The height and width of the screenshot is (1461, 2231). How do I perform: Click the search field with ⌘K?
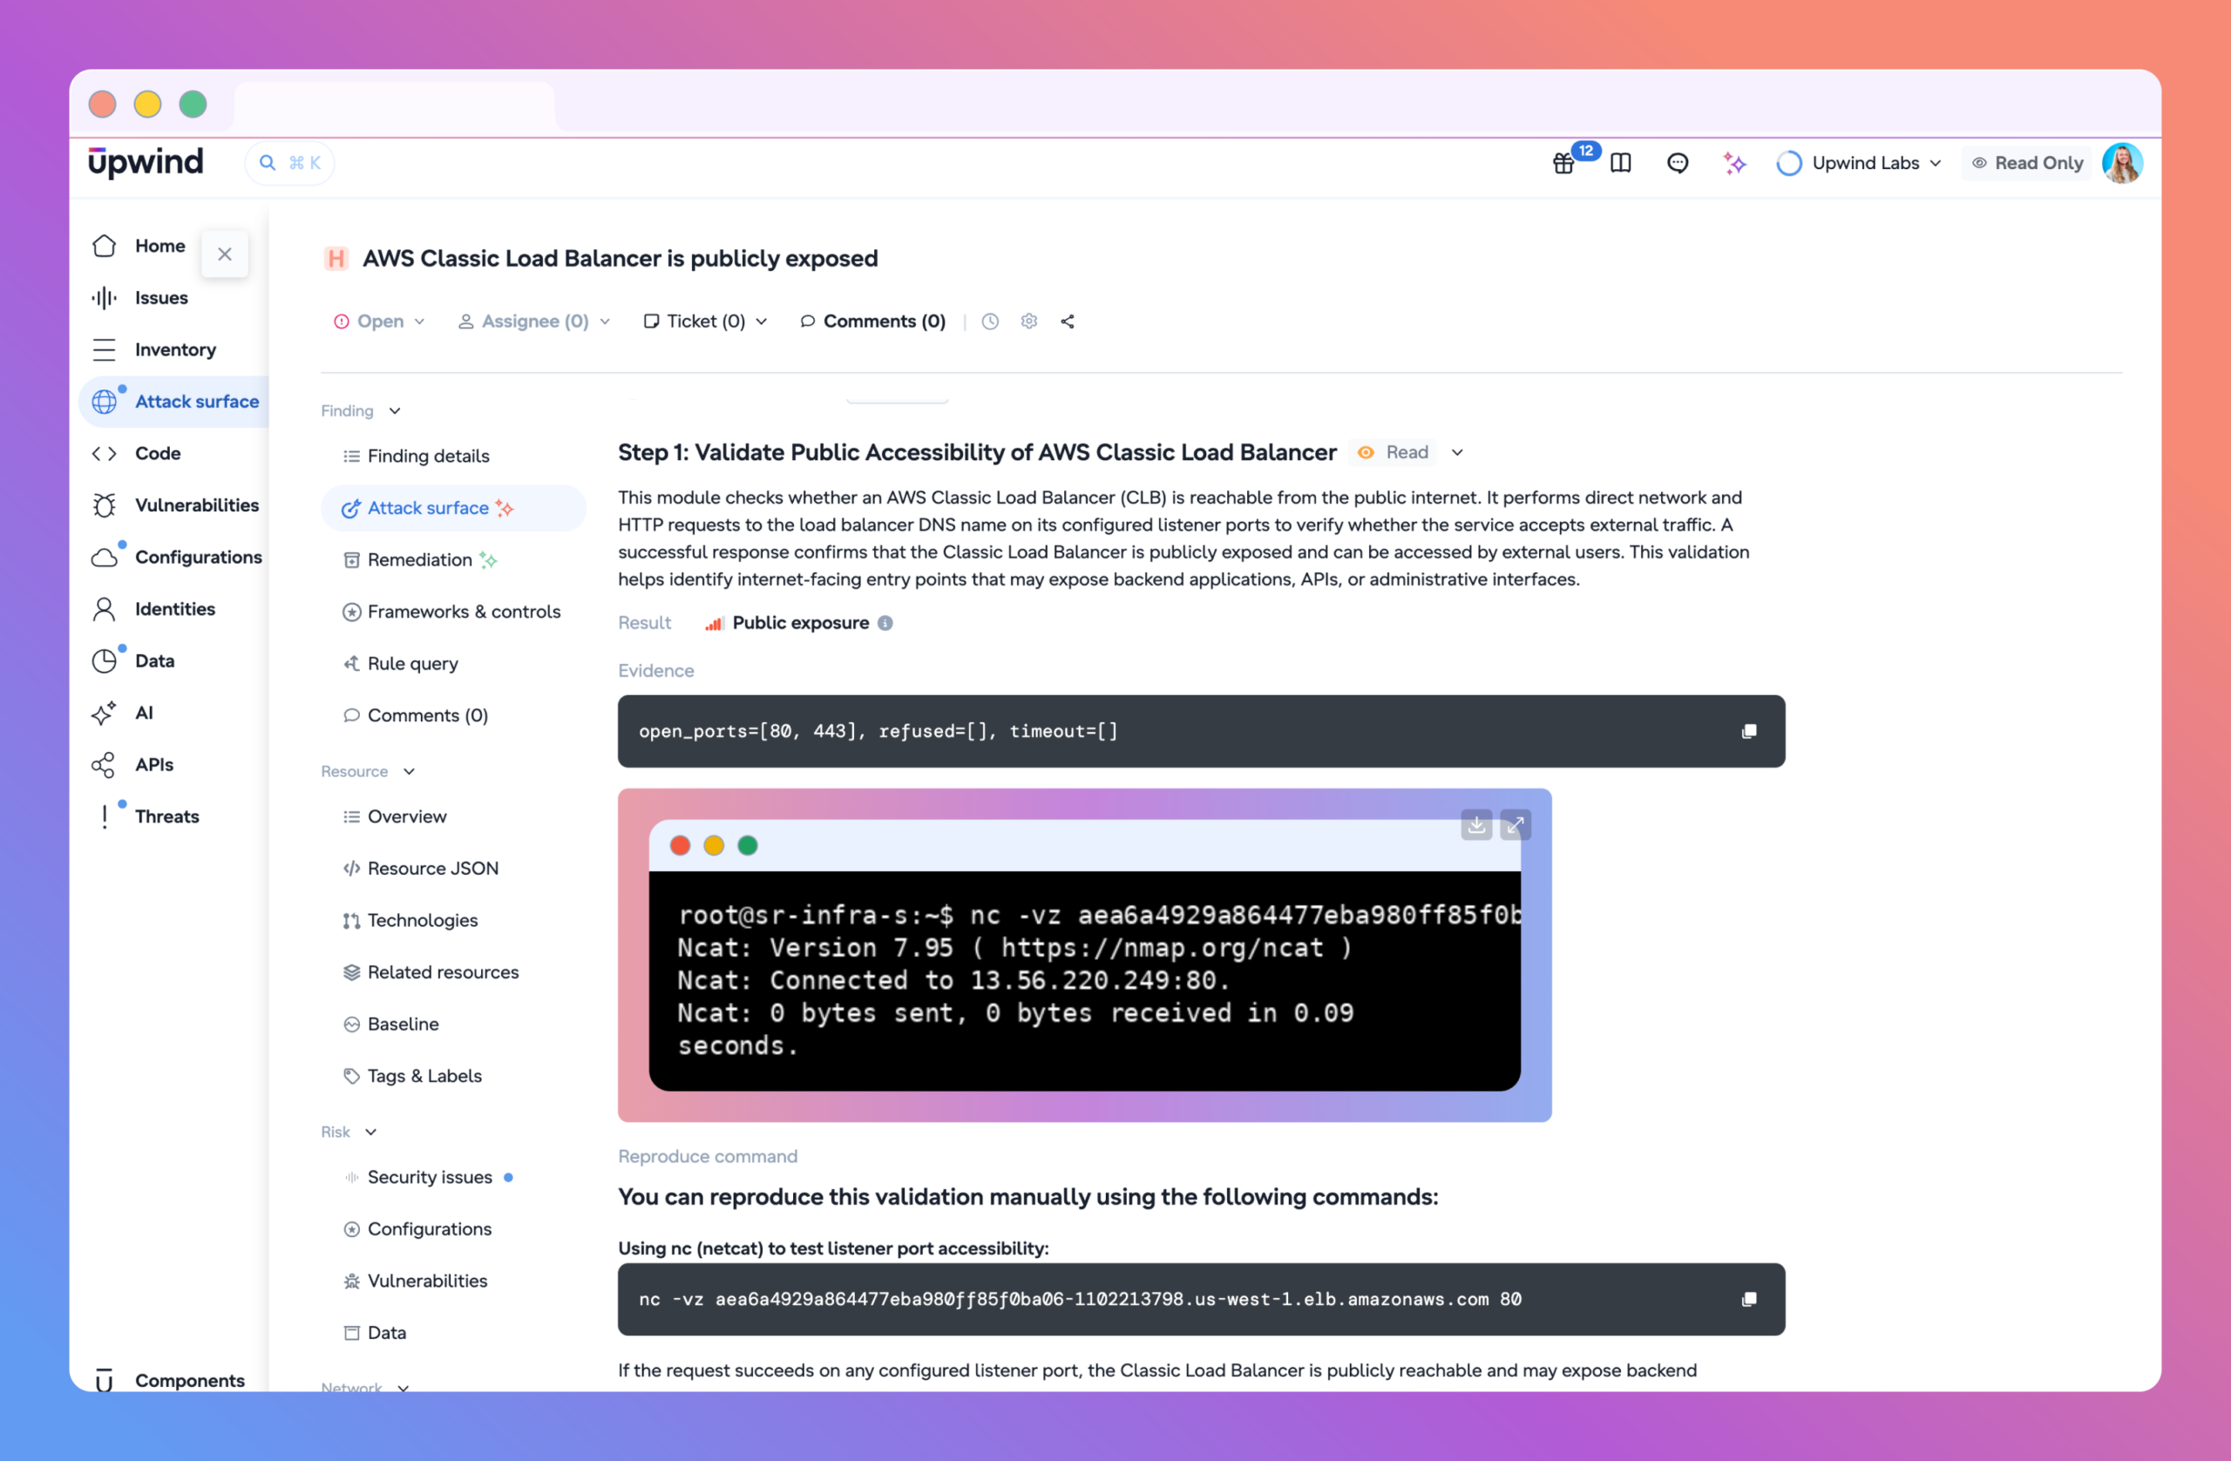[290, 163]
